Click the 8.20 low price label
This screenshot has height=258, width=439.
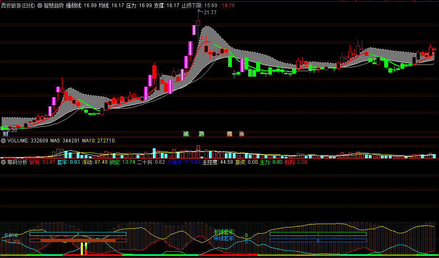(x=12, y=130)
